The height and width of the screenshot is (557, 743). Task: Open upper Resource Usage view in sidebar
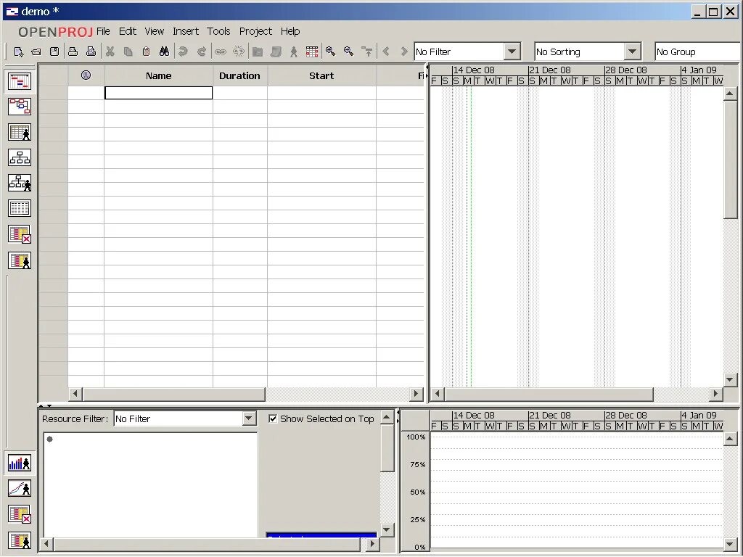pyautogui.click(x=20, y=260)
